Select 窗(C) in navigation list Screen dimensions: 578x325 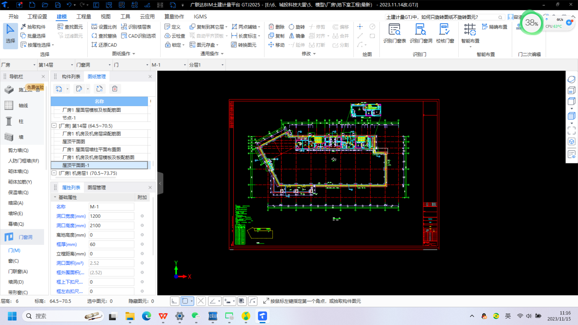13,261
